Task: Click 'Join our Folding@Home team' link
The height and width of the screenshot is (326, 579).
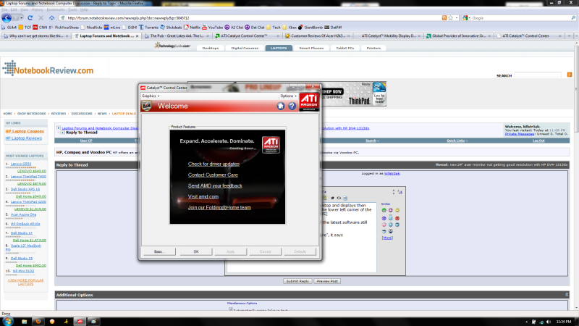Action: [x=219, y=207]
